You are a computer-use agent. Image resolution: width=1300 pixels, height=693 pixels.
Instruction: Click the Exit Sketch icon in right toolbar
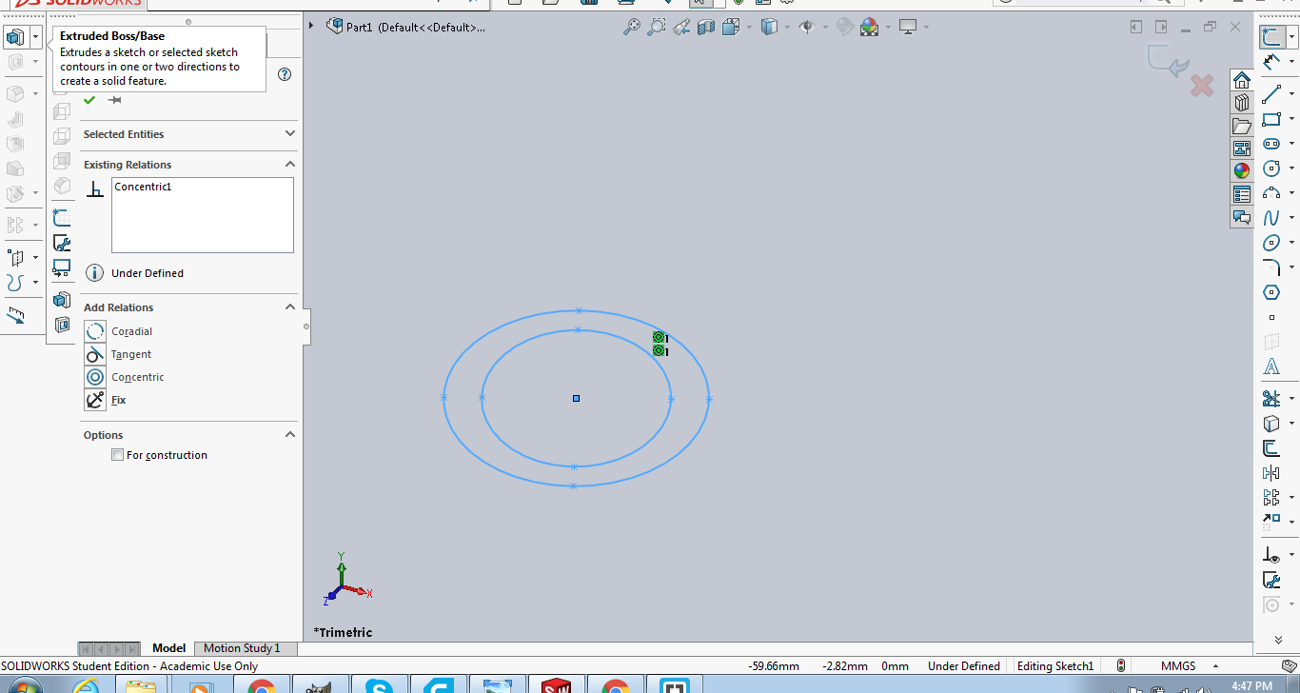(1271, 37)
